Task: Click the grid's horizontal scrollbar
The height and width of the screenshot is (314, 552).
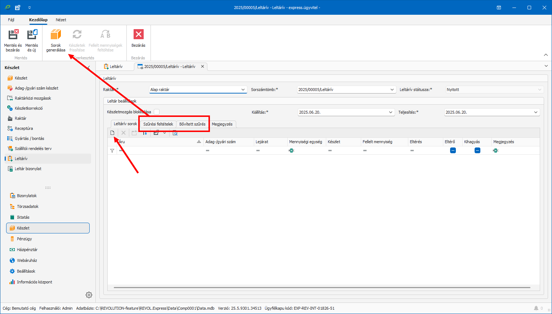Action: click(322, 288)
